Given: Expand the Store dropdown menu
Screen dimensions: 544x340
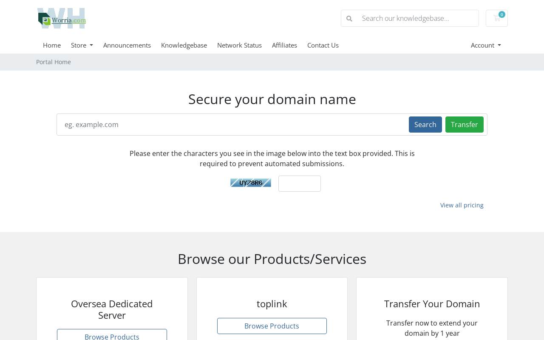Looking at the screenshot, I should point(82,45).
